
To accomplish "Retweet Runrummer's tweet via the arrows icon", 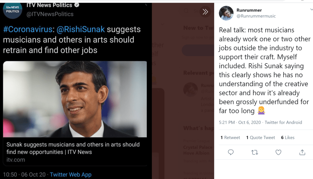I will click(255, 152).
